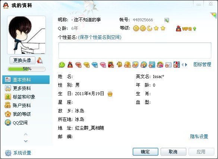
Task: Show next icons with right arrow
Action: (x=186, y=65)
